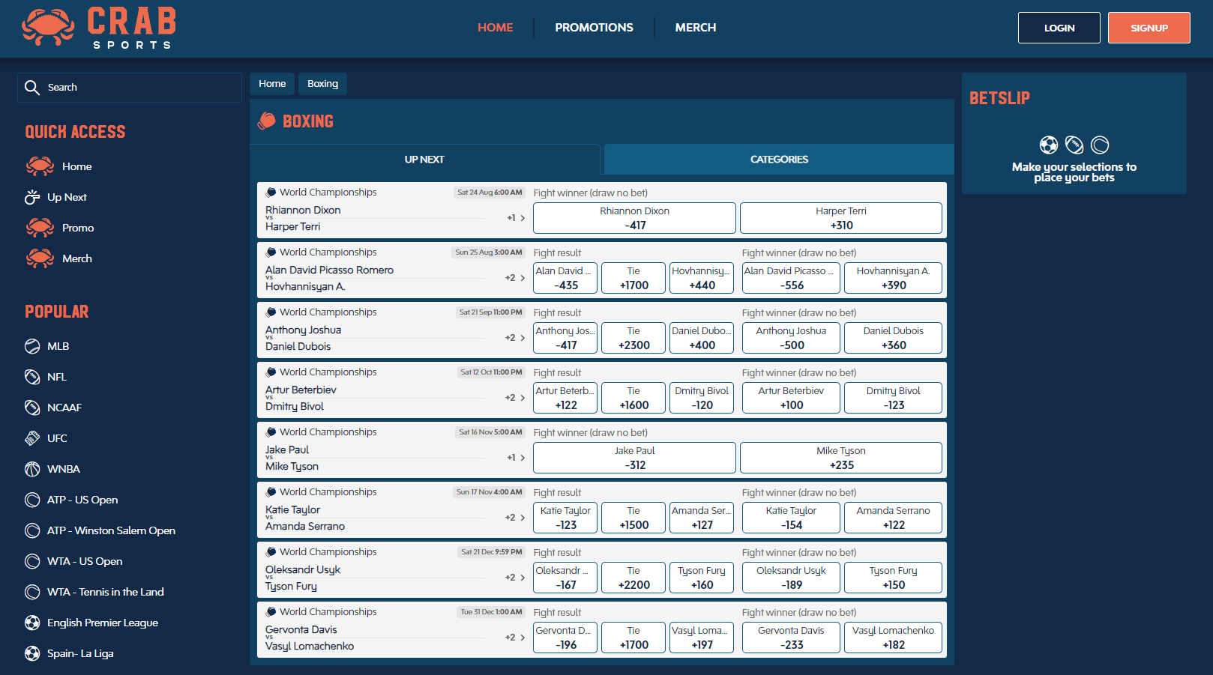Open the PROMOTIONS nav item
Viewport: 1213px width, 675px height.
coord(594,28)
